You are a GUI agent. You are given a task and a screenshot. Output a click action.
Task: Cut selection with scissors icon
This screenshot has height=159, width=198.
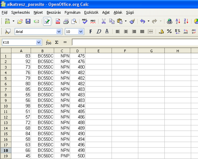[104, 21]
